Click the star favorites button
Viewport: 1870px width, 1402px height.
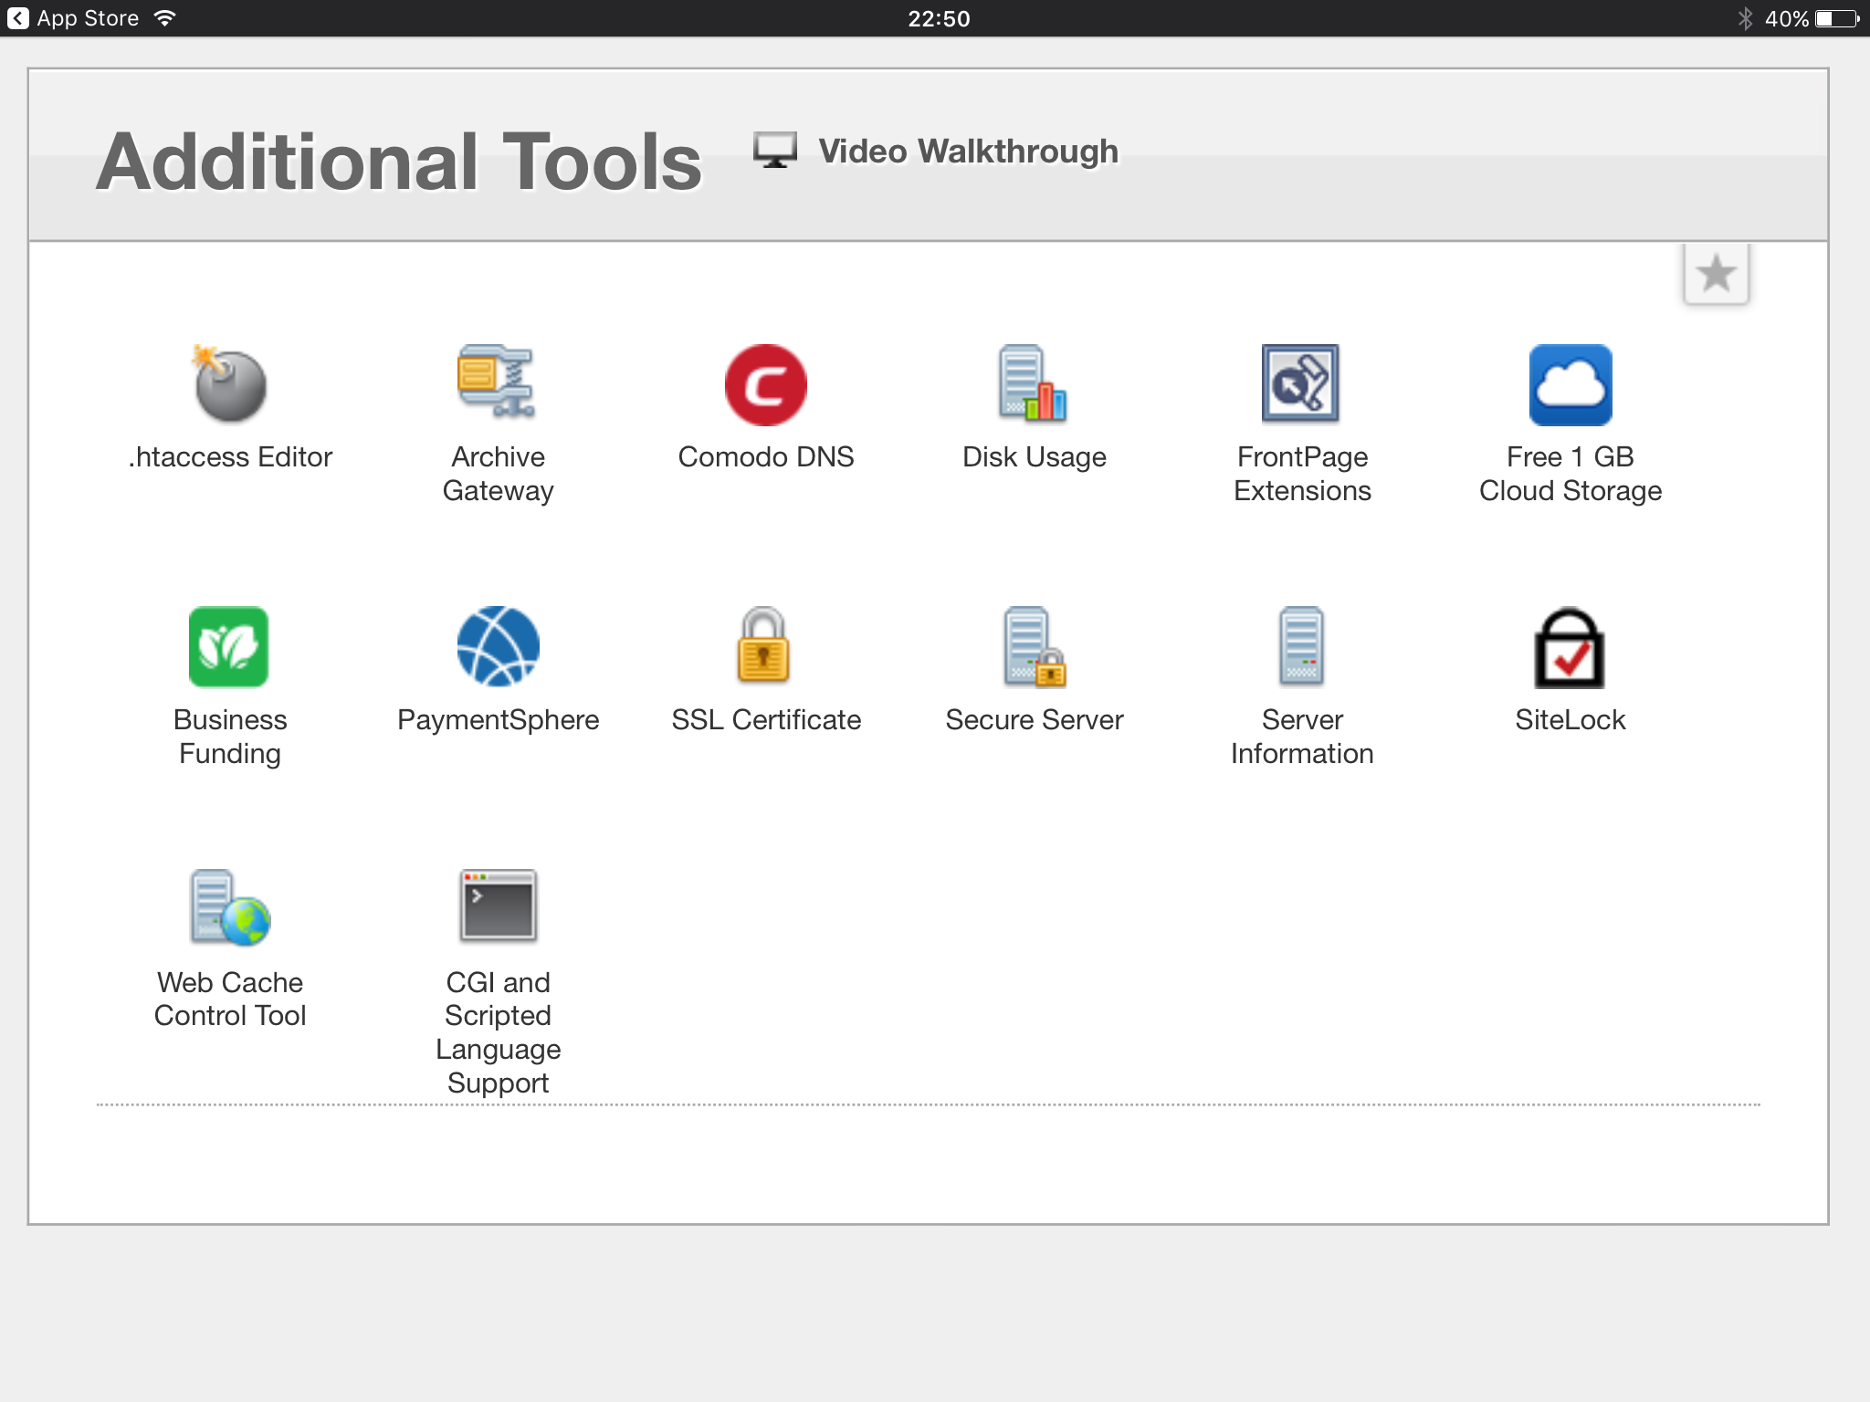pos(1716,273)
